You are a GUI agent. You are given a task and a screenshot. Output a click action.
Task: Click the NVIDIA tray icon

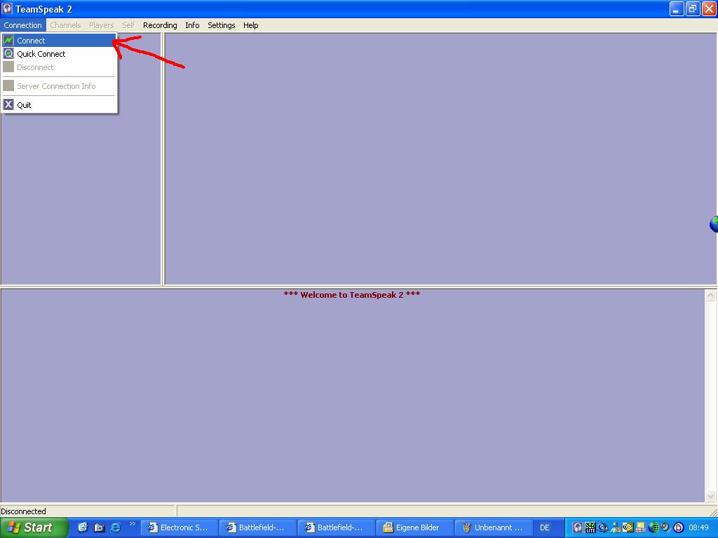628,527
